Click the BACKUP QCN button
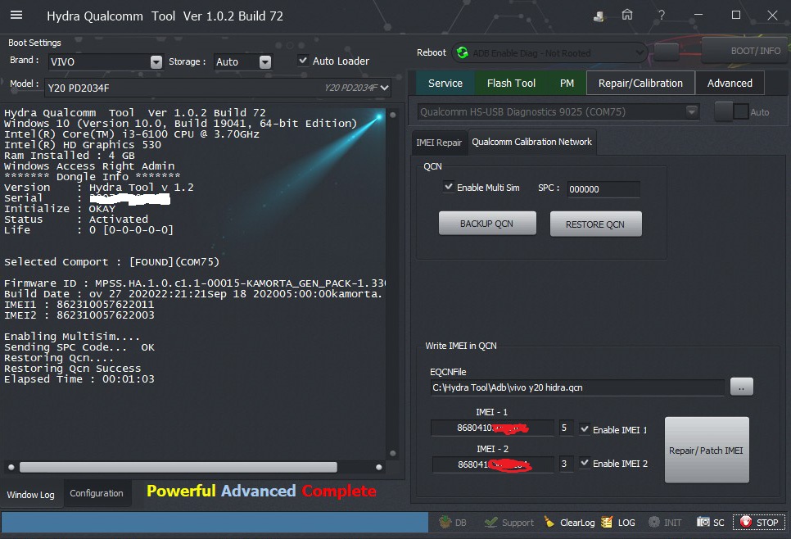Image resolution: width=791 pixels, height=539 pixels. coord(487,224)
